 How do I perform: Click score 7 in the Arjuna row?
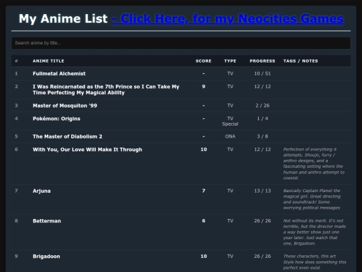[203, 191]
